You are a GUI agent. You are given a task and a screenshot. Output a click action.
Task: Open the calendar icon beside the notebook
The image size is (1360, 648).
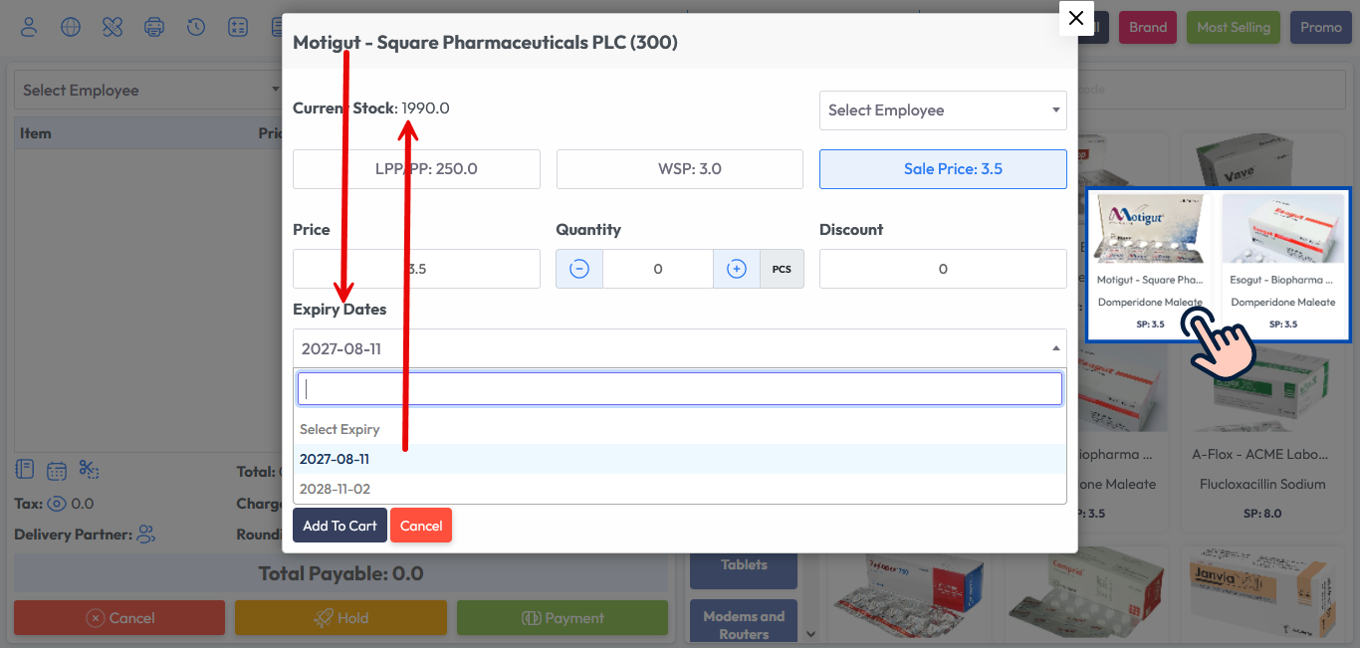[55, 469]
